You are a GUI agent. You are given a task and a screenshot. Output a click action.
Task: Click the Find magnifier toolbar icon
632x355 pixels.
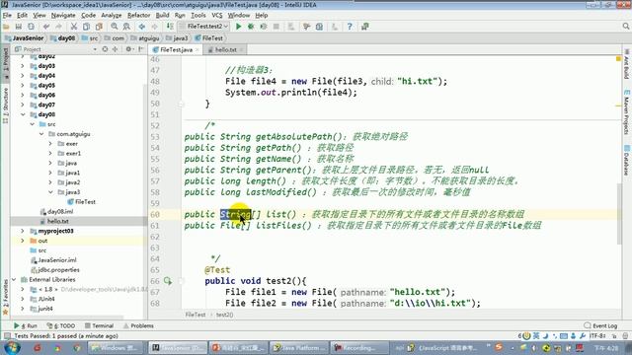[115, 27]
